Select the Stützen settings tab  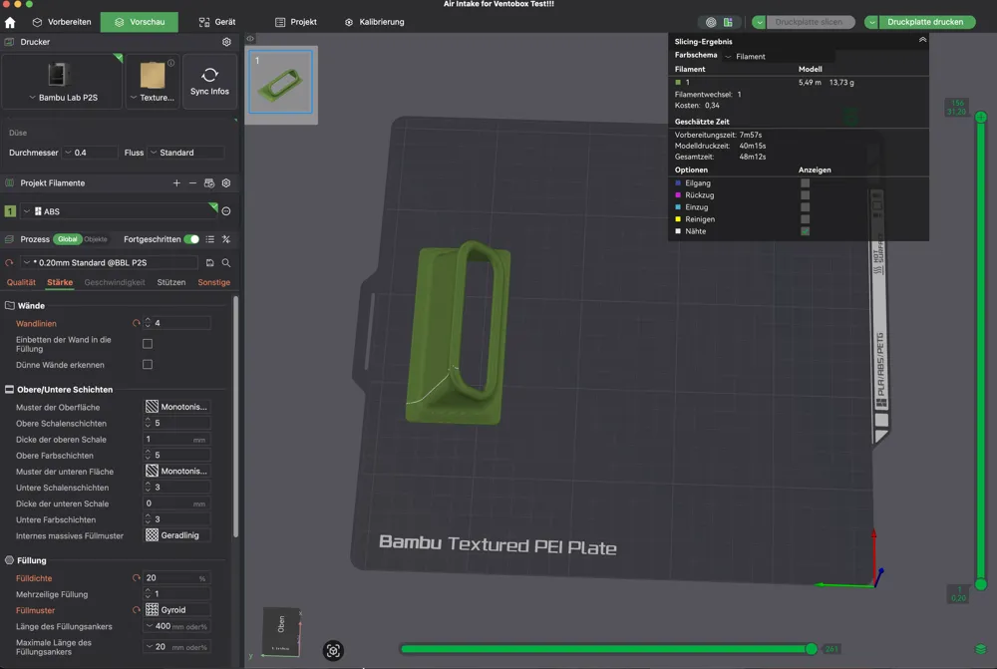(171, 282)
